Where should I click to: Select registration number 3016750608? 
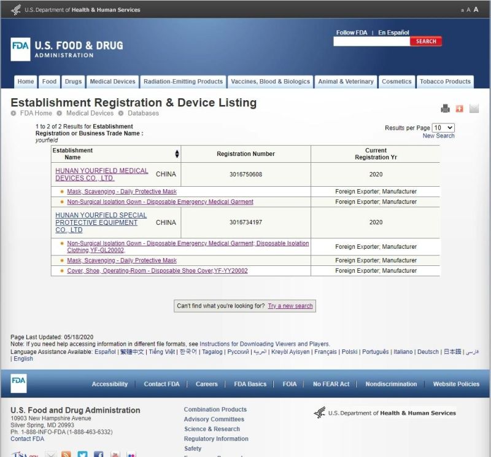pyautogui.click(x=246, y=174)
